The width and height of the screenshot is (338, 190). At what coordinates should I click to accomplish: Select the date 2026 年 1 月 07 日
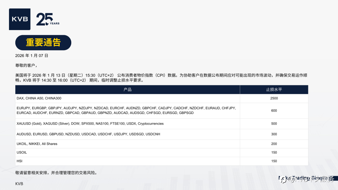pyautogui.click(x=32, y=56)
